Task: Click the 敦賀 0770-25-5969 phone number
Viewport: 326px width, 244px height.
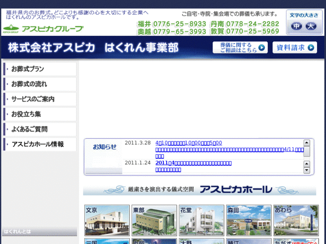Action: tap(245, 32)
